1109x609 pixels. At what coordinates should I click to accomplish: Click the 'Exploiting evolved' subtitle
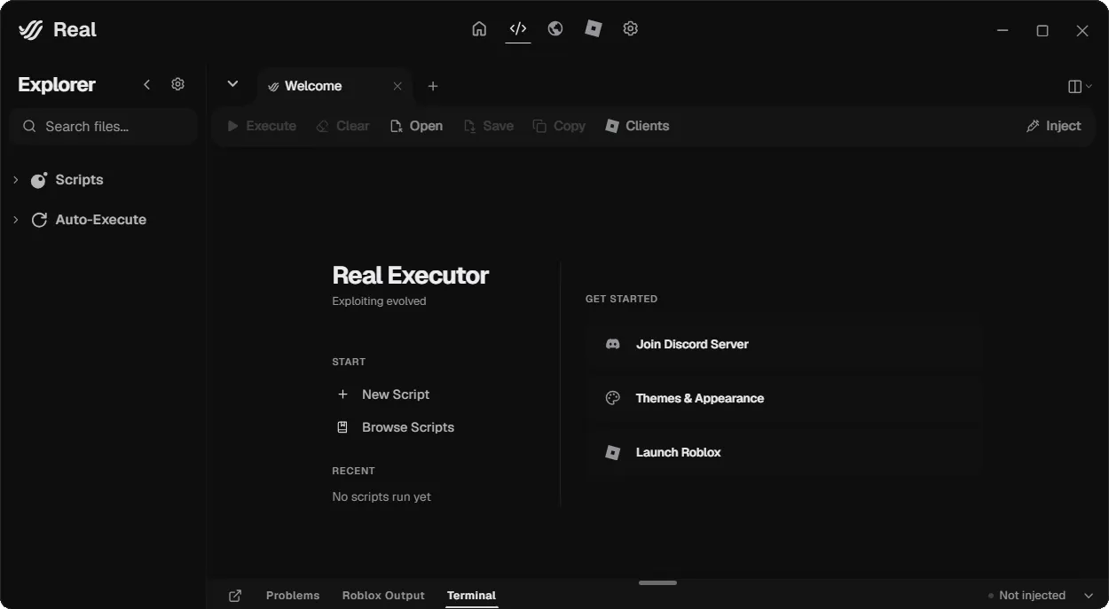click(x=379, y=301)
